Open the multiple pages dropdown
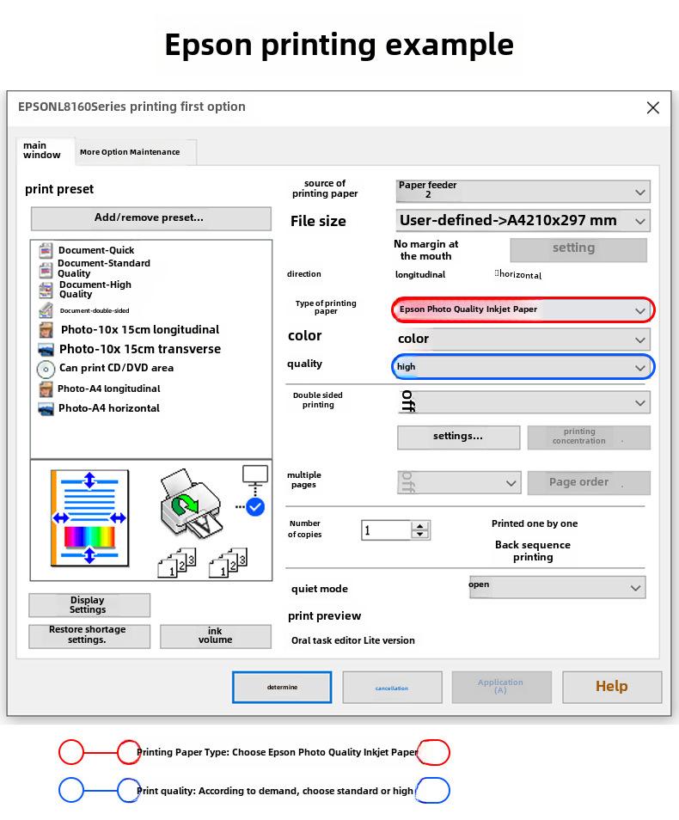Viewport: 679px width, 820px height. pyautogui.click(x=459, y=483)
